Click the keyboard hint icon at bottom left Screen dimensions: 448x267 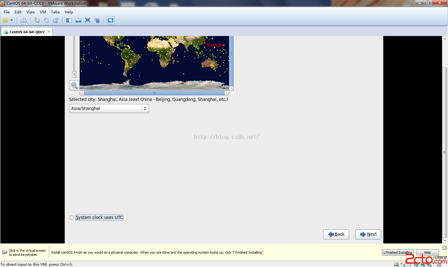pos(5,252)
